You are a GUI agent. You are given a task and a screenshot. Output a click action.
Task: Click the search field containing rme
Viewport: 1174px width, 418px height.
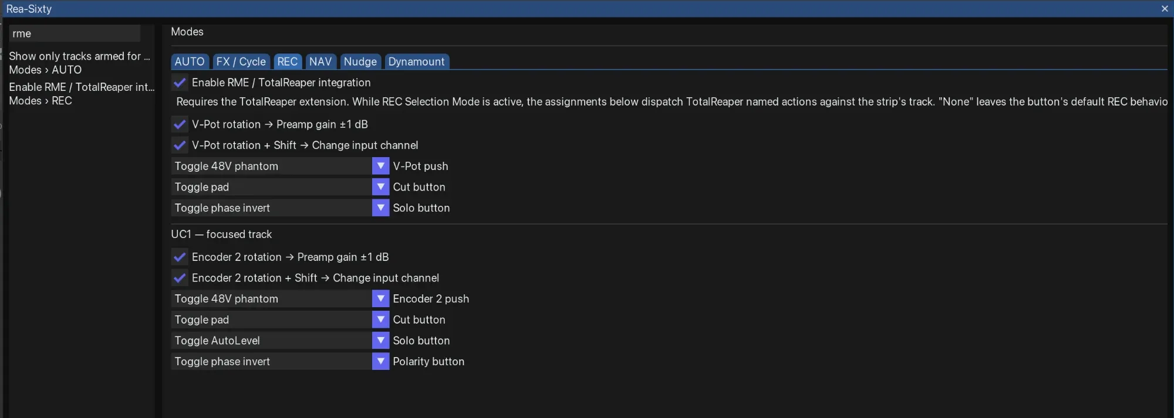click(75, 33)
